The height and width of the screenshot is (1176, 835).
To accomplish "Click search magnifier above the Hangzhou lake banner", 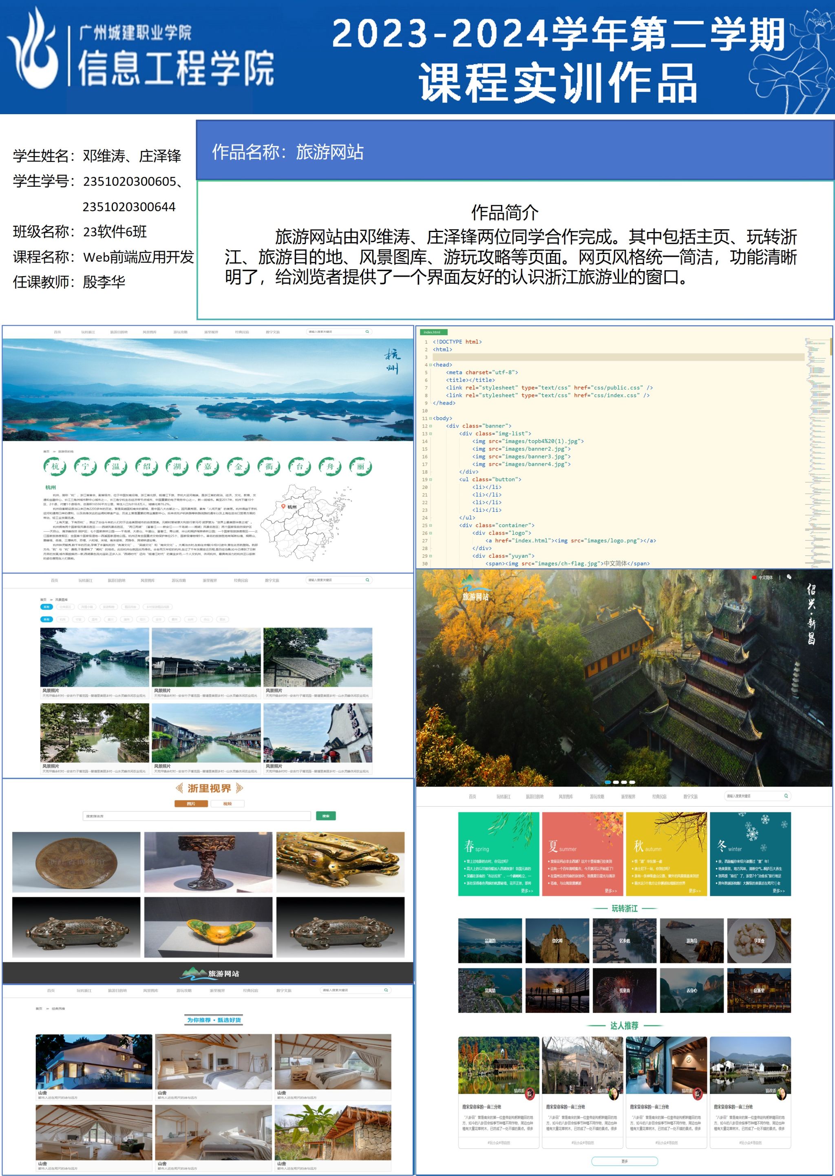I will 367,332.
